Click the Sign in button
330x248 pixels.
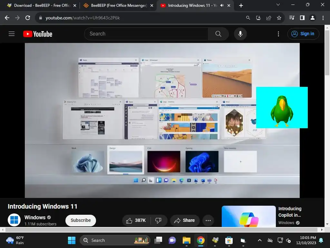pyautogui.click(x=303, y=34)
